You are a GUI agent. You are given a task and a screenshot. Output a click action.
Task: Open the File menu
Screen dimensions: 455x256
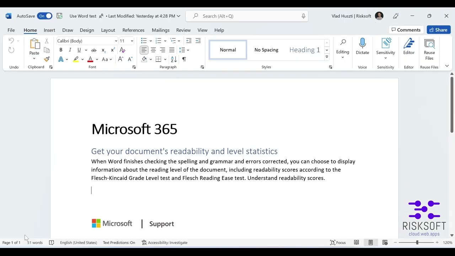point(11,30)
